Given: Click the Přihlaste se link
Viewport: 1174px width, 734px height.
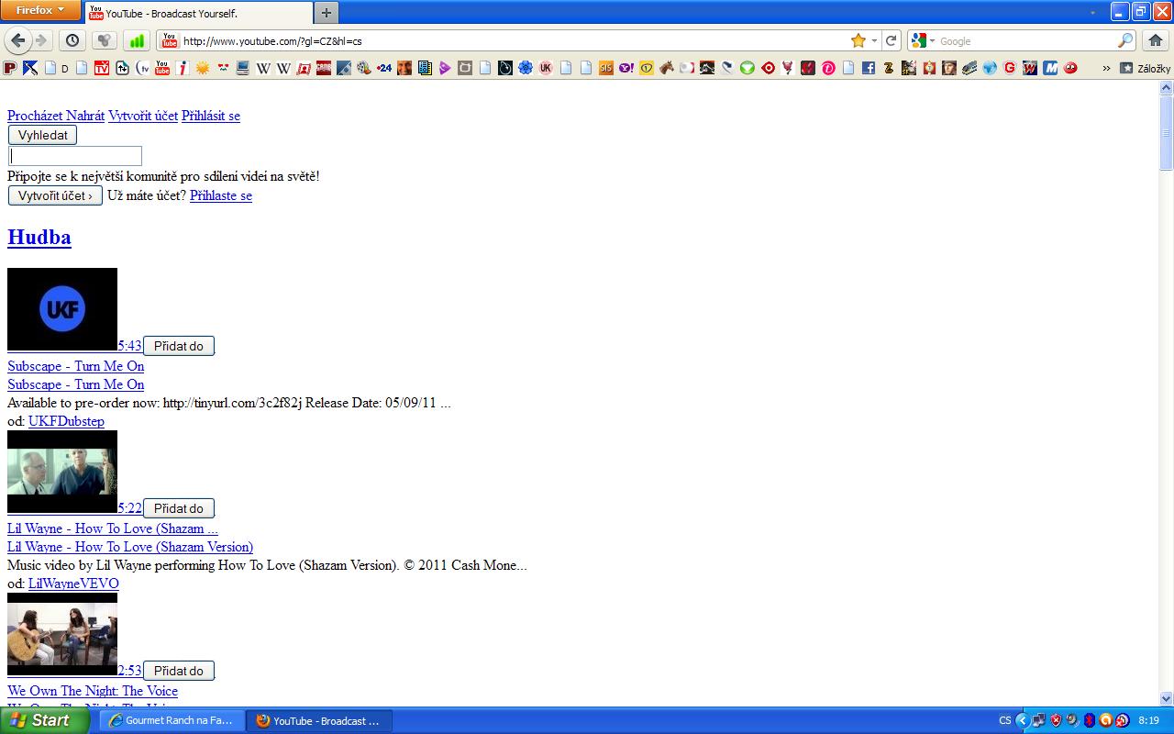Looking at the screenshot, I should [x=221, y=195].
